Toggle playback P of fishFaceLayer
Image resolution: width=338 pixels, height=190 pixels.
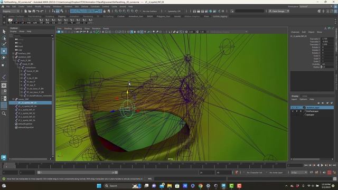pos(297,111)
